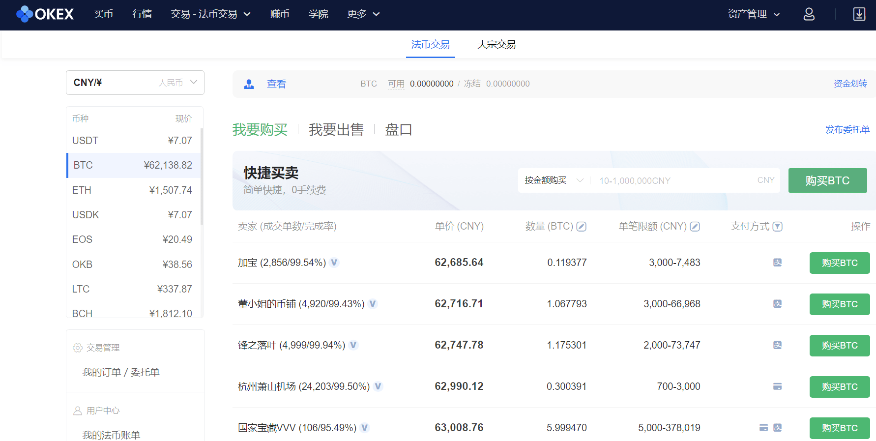Viewport: 876px width, 441px height.
Task: Open 赚币 in the top navigation
Action: point(280,14)
